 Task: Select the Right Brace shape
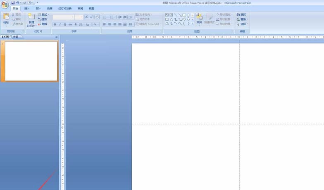pyautogui.click(x=188, y=24)
